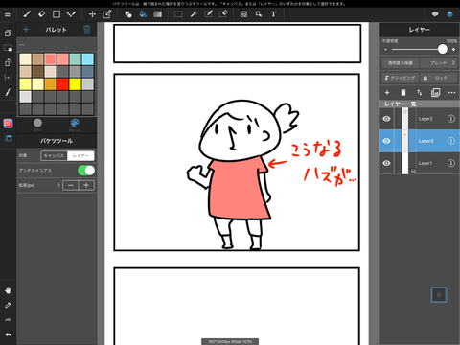460x345 pixels.
Task: Select the Magic Wand tool
Action: click(x=194, y=14)
